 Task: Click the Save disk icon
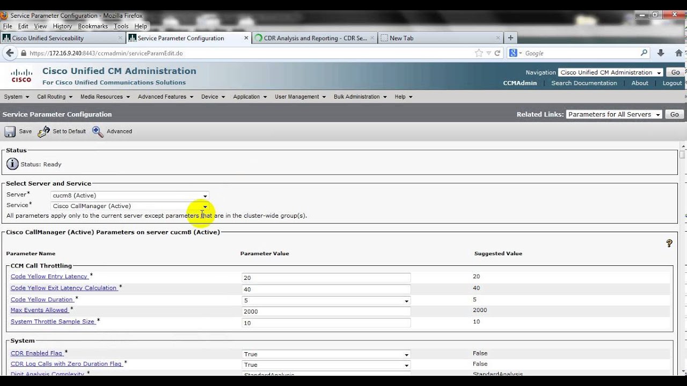(x=10, y=131)
